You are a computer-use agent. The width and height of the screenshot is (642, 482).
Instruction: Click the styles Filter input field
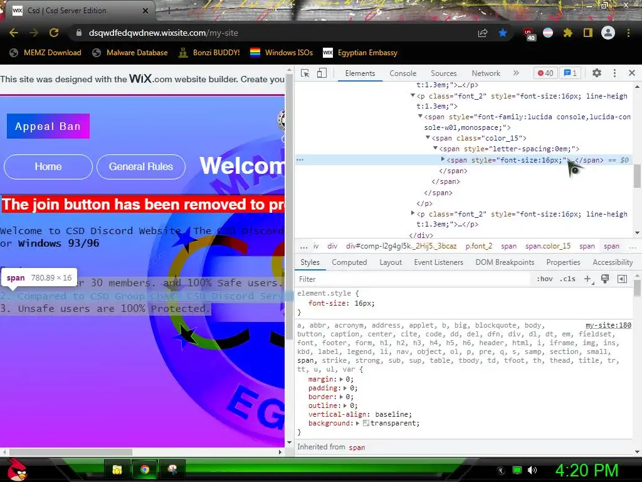tap(413, 279)
